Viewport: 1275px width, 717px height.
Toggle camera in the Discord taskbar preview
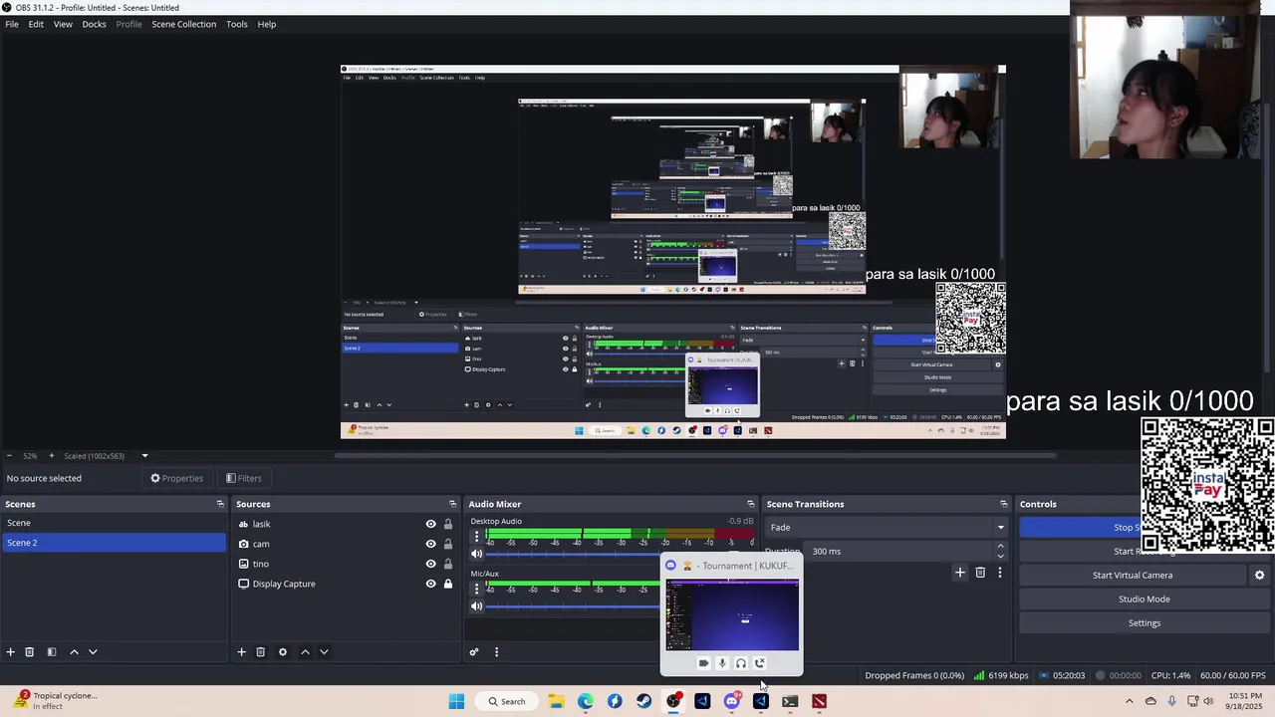click(x=703, y=663)
